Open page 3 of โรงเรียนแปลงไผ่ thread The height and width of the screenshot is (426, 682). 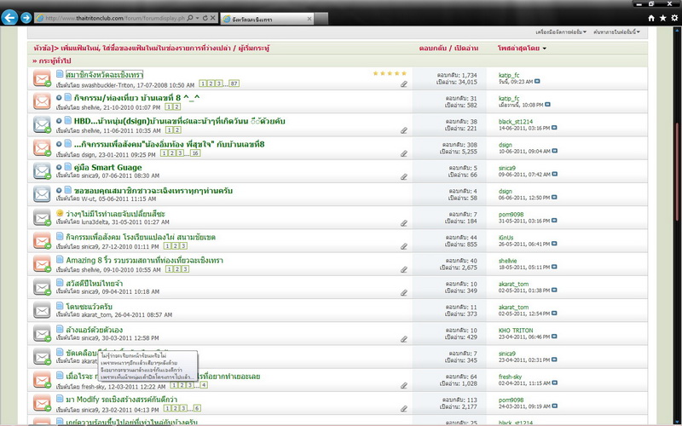click(x=184, y=246)
